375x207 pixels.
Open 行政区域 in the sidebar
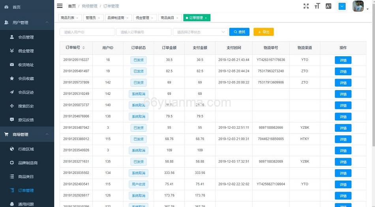27,149
